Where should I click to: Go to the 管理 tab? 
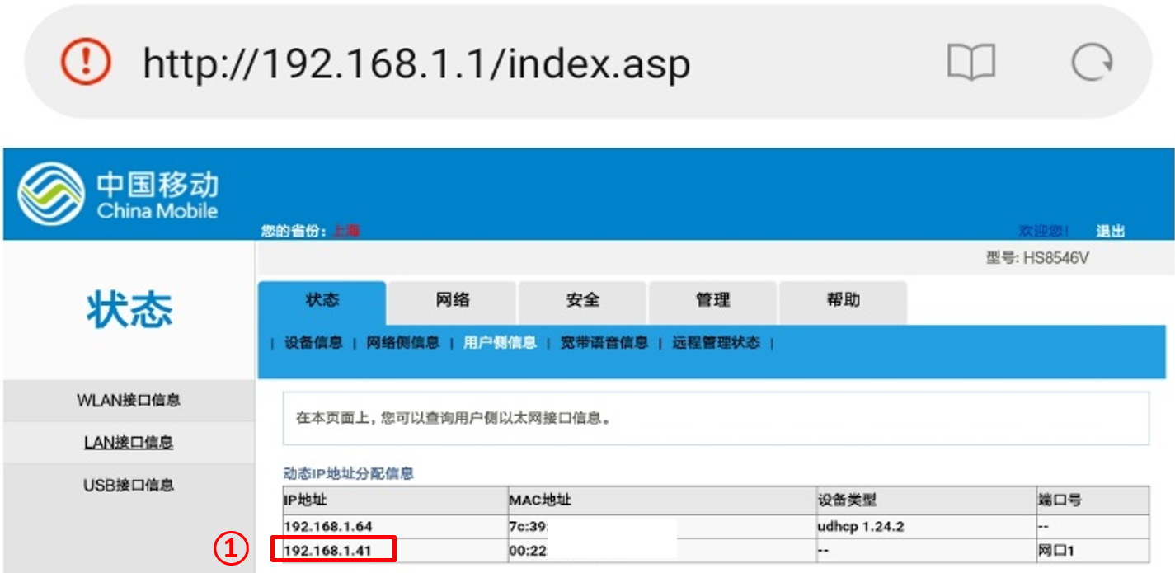point(712,301)
